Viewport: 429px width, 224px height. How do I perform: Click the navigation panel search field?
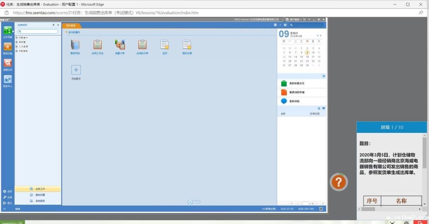tap(39, 31)
